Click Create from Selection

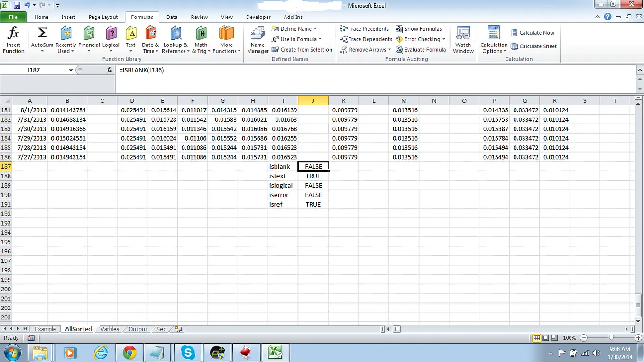(302, 49)
